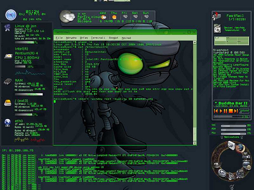This screenshot has width=254, height=190.
Task: Open the Ndihmë menu in Terminali
Action: [x=126, y=38]
